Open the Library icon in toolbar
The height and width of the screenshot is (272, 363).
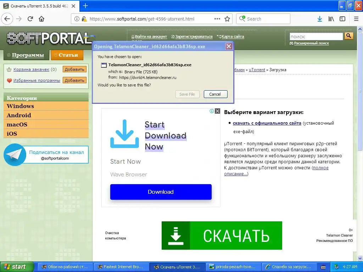(x=331, y=19)
